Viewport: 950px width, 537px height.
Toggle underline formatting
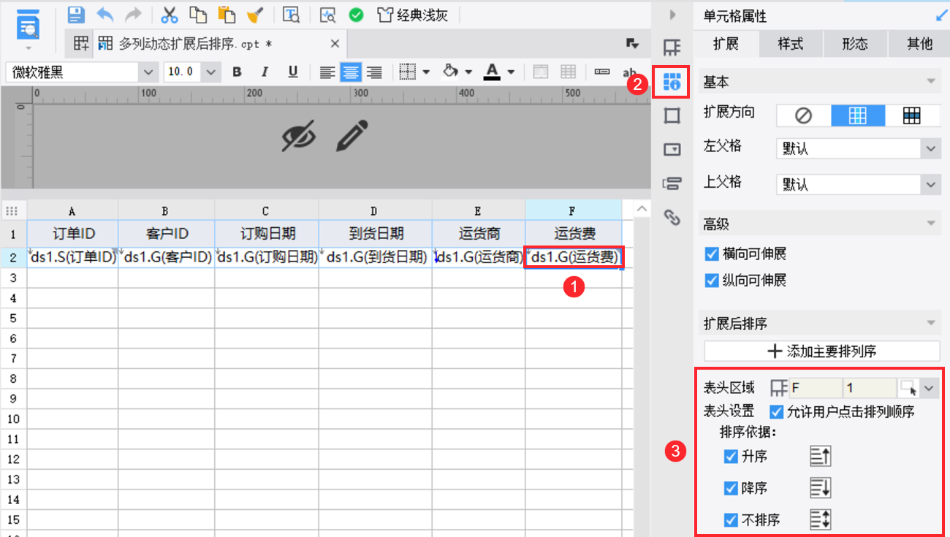(293, 72)
